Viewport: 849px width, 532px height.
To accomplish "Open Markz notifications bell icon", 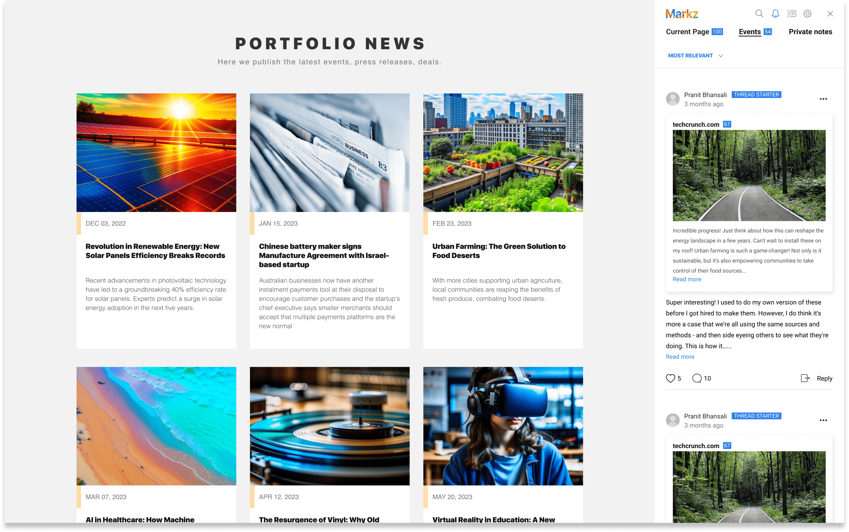I will pos(775,14).
